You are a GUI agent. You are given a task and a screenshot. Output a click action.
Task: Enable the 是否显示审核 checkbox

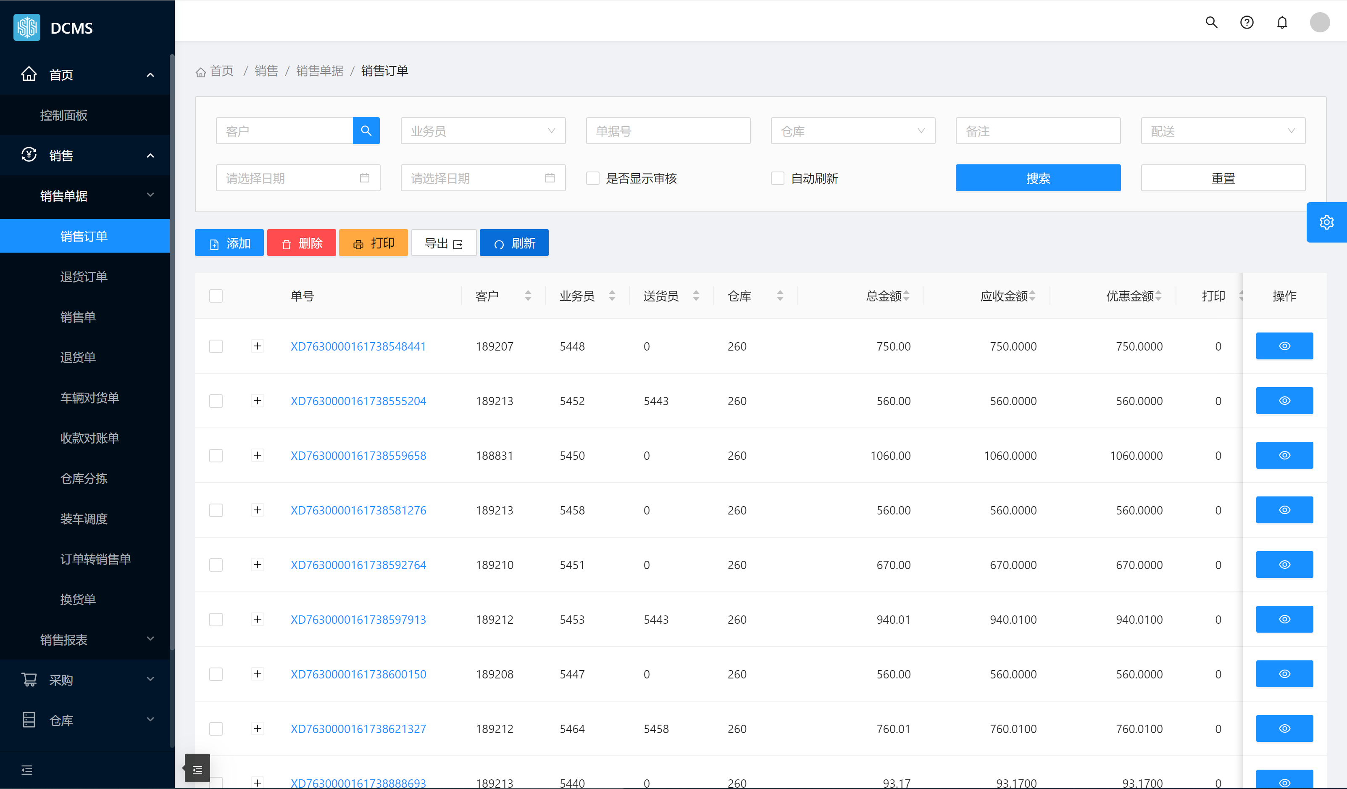click(593, 178)
